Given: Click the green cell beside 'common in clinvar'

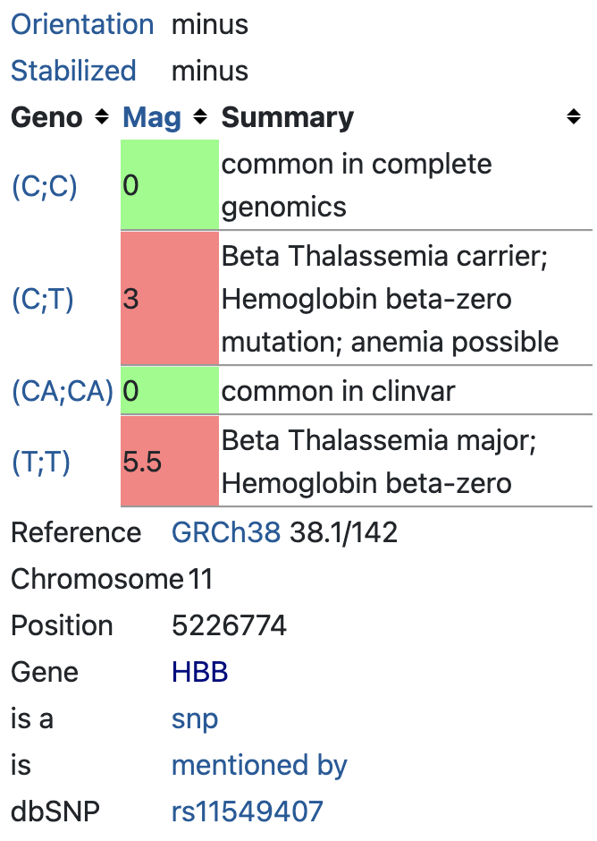Looking at the screenshot, I should pyautogui.click(x=169, y=391).
